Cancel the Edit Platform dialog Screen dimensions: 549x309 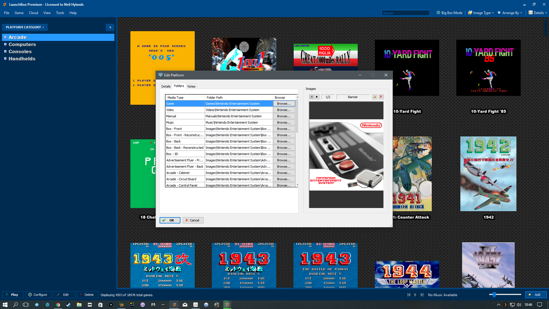tap(193, 220)
